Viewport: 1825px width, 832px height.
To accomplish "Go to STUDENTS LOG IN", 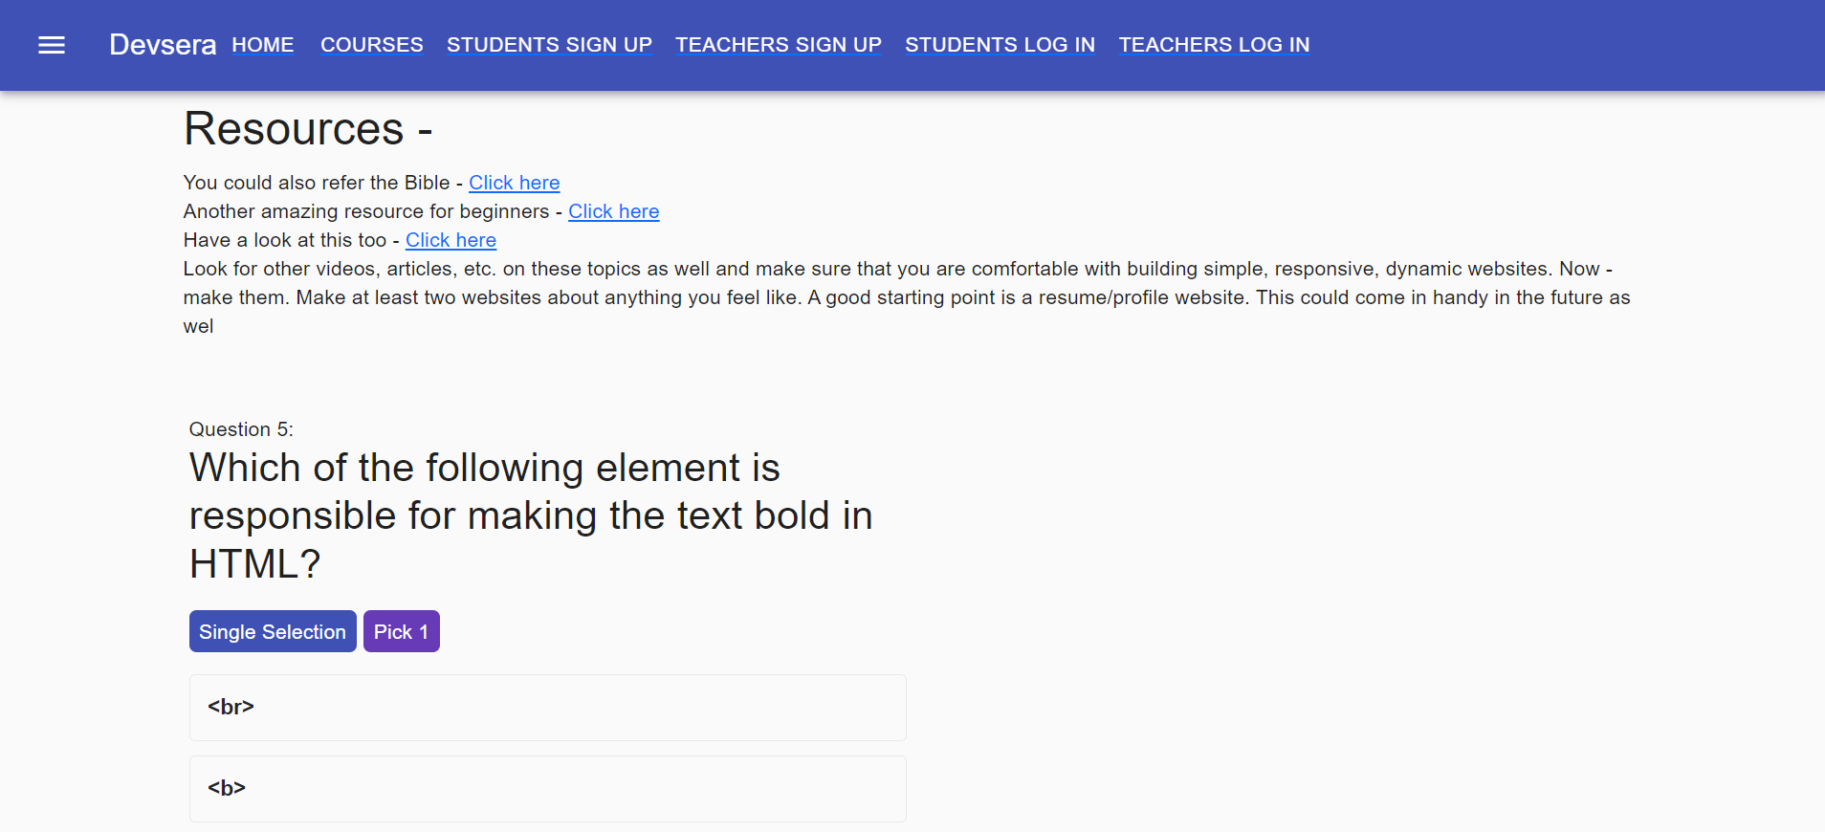I will click(x=1000, y=45).
